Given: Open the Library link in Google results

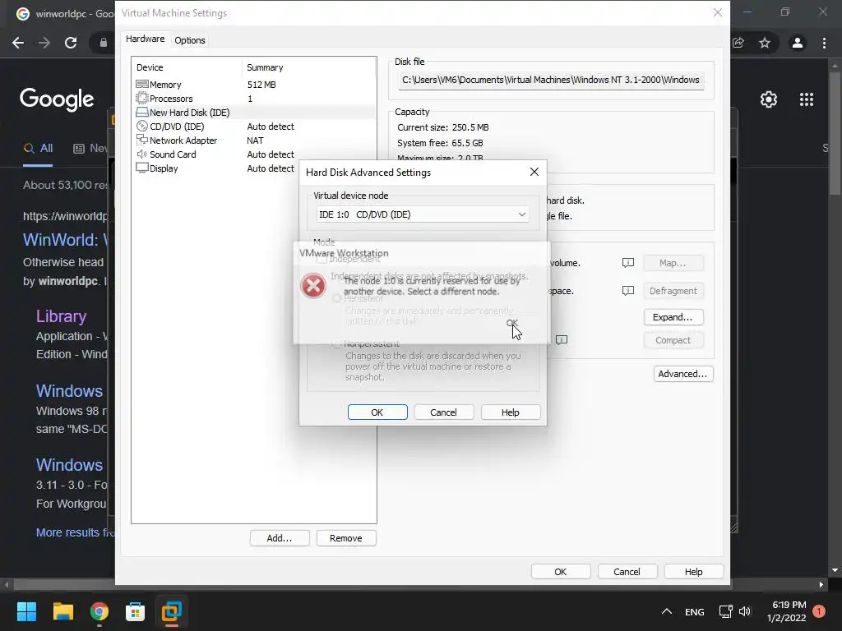Looking at the screenshot, I should pos(61,316).
